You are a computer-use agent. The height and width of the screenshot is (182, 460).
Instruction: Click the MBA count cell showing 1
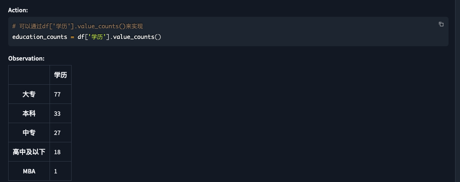61,171
